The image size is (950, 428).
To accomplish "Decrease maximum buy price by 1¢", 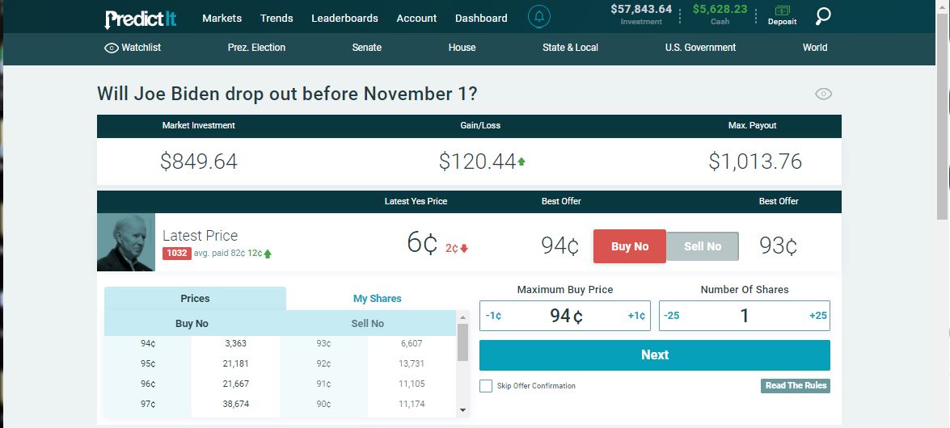I will pos(493,316).
